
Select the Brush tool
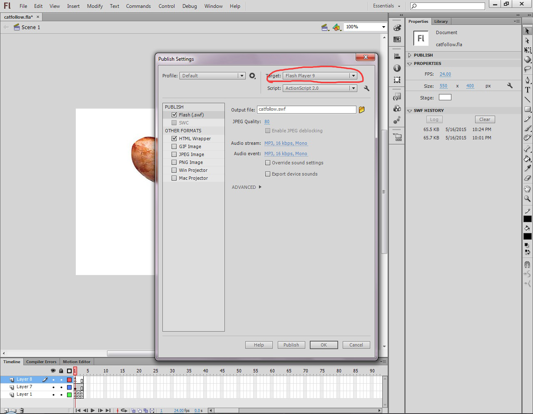[x=527, y=129]
